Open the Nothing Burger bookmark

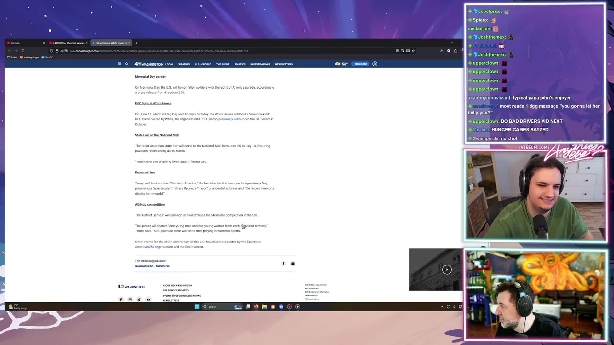pos(30,57)
